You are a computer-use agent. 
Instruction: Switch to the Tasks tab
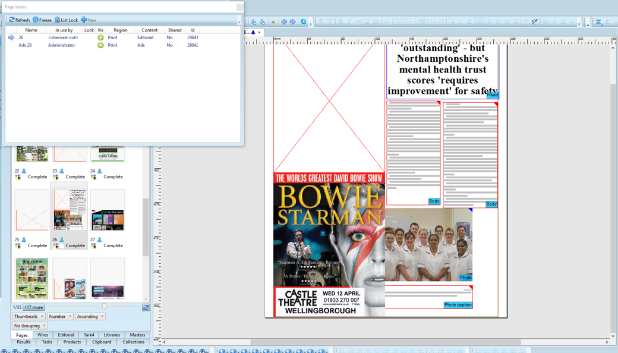coord(47,342)
